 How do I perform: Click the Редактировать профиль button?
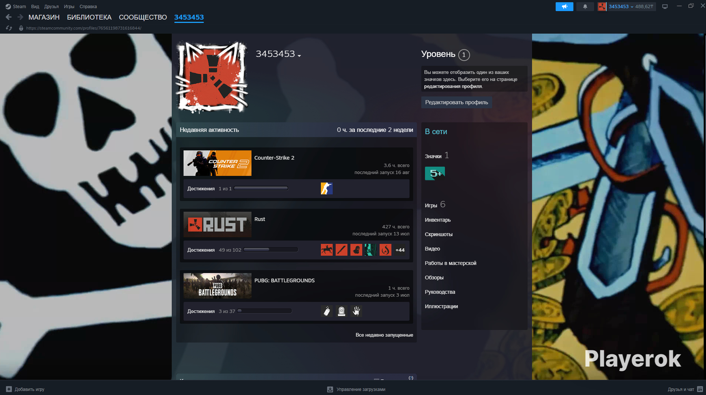(x=457, y=102)
